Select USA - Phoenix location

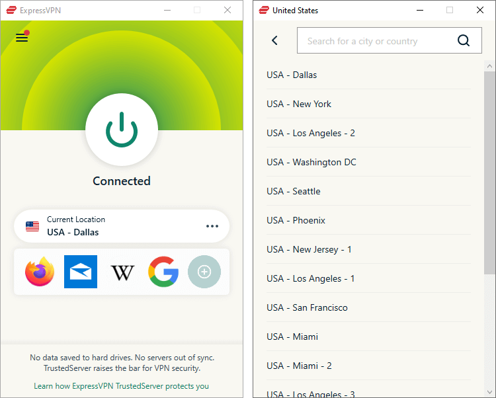368,220
